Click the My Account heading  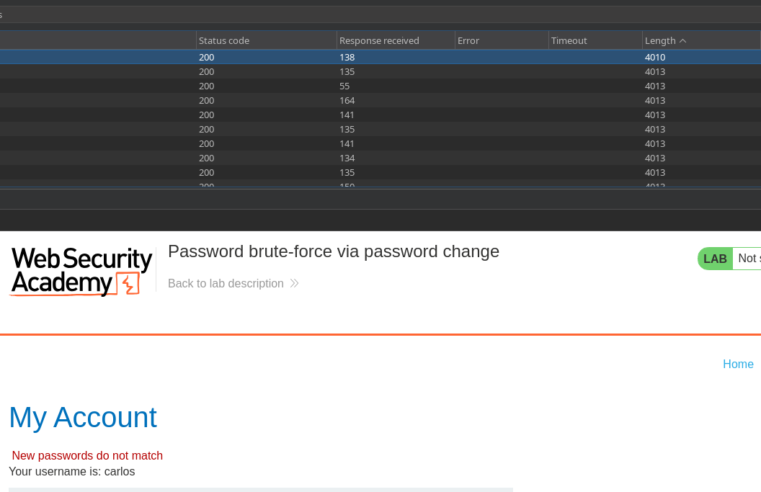83,417
